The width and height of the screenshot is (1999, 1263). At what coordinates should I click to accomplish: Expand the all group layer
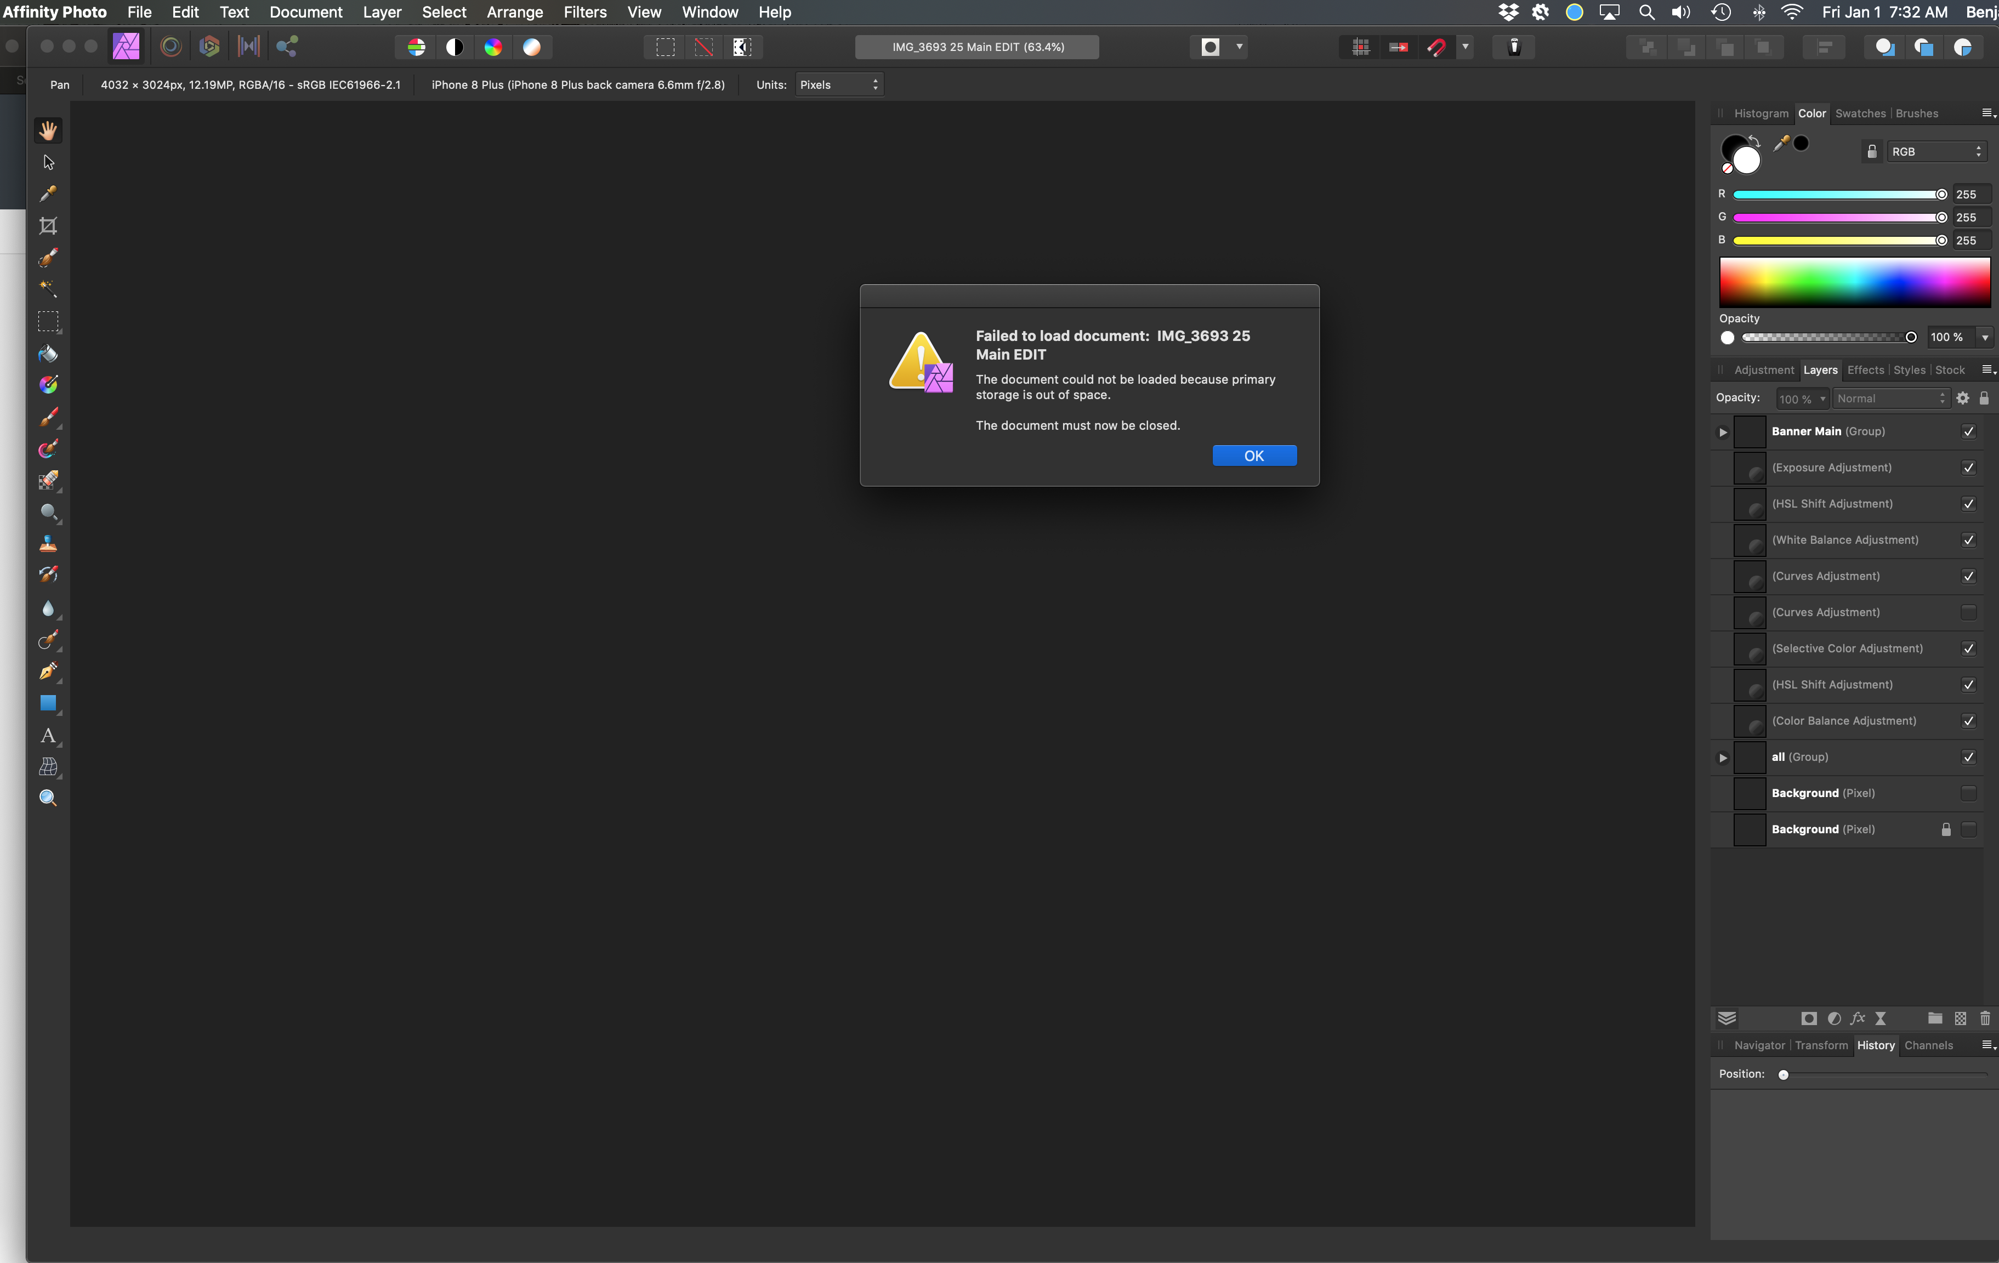click(1723, 758)
